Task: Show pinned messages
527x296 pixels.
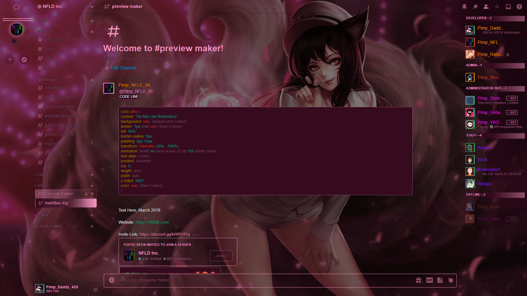Action: (475, 7)
